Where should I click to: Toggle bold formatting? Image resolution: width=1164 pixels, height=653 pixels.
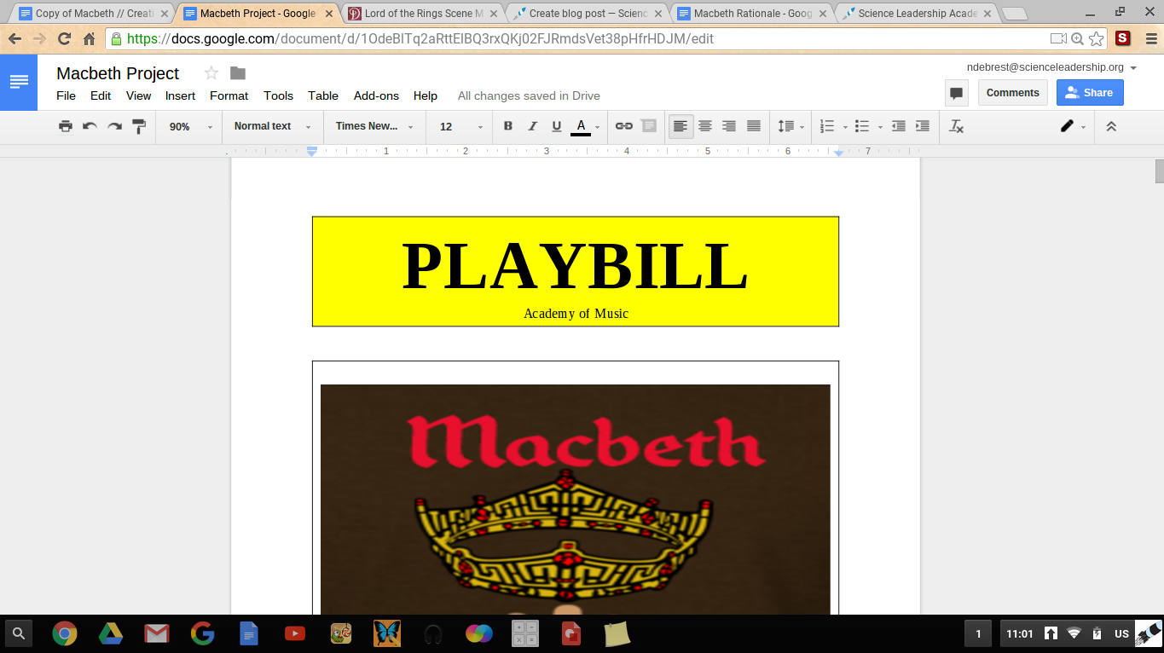pos(508,126)
